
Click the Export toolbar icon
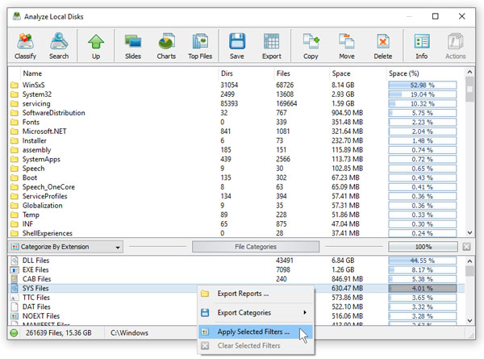272,46
